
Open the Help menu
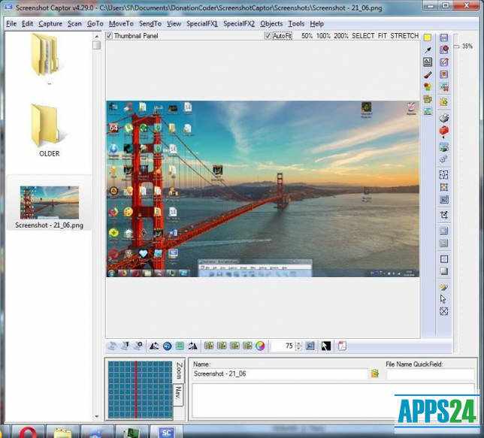[316, 24]
